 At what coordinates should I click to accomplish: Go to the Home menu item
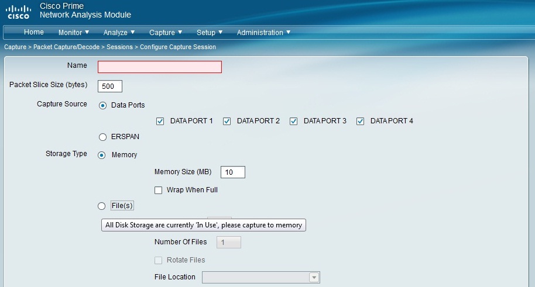[34, 32]
